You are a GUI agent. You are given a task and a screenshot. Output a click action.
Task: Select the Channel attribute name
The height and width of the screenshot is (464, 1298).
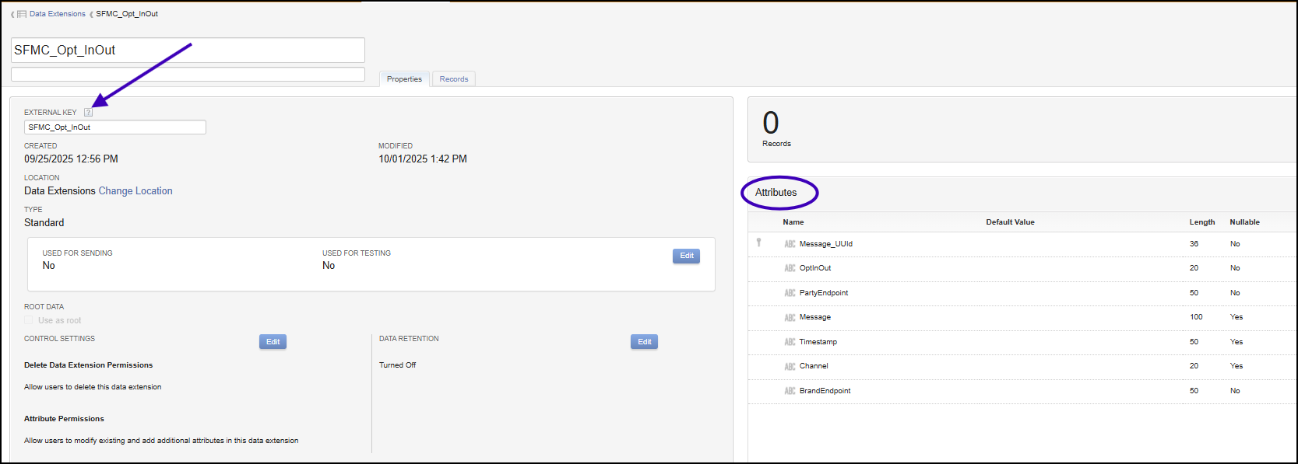[814, 366]
